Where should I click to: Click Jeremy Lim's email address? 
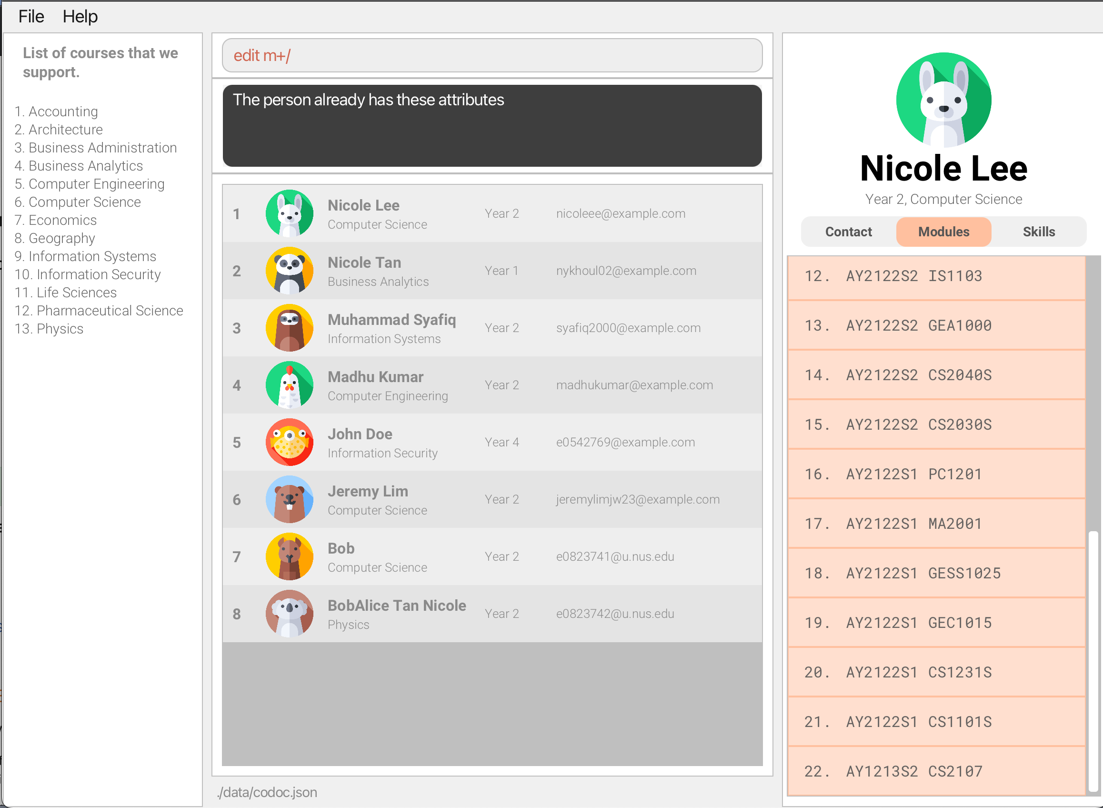click(638, 499)
